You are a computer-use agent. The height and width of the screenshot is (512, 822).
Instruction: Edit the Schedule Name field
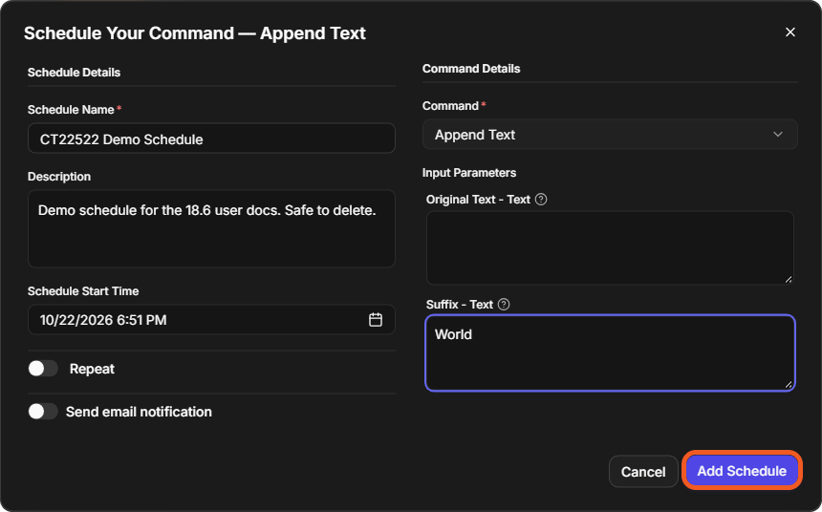click(x=211, y=139)
